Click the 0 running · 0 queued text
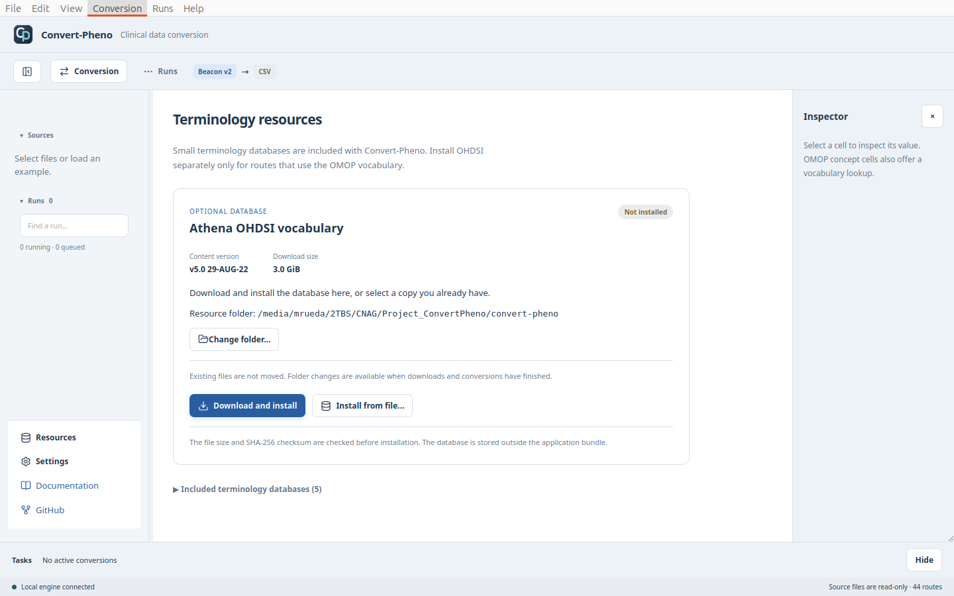The width and height of the screenshot is (954, 596). tap(52, 248)
